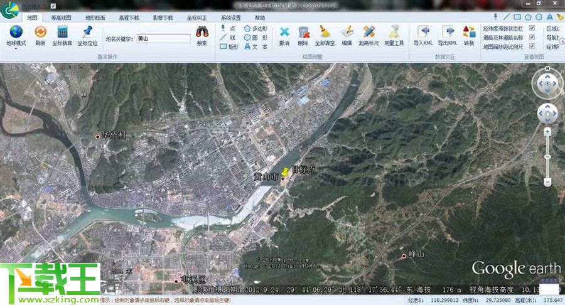Switch to the 高程下载 tab
Screen dimensions: 565x305
pos(129,18)
